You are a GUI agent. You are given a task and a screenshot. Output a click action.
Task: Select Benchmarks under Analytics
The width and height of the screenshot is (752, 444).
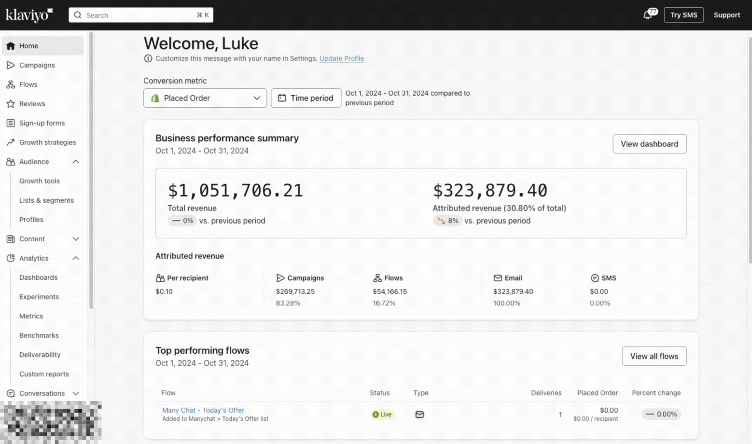(39, 335)
